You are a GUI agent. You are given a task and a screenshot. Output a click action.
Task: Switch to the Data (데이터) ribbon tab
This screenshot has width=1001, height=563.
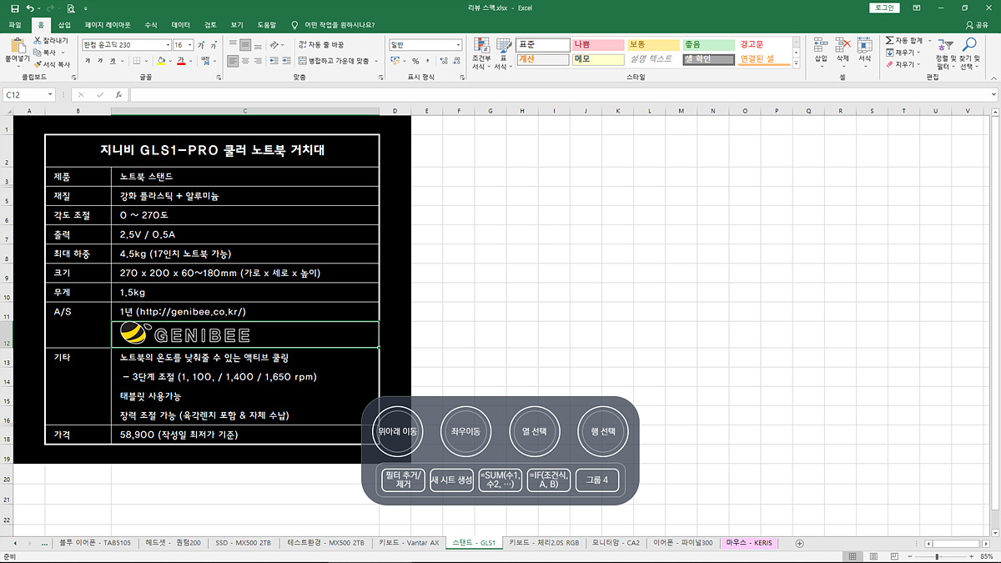[x=181, y=25]
